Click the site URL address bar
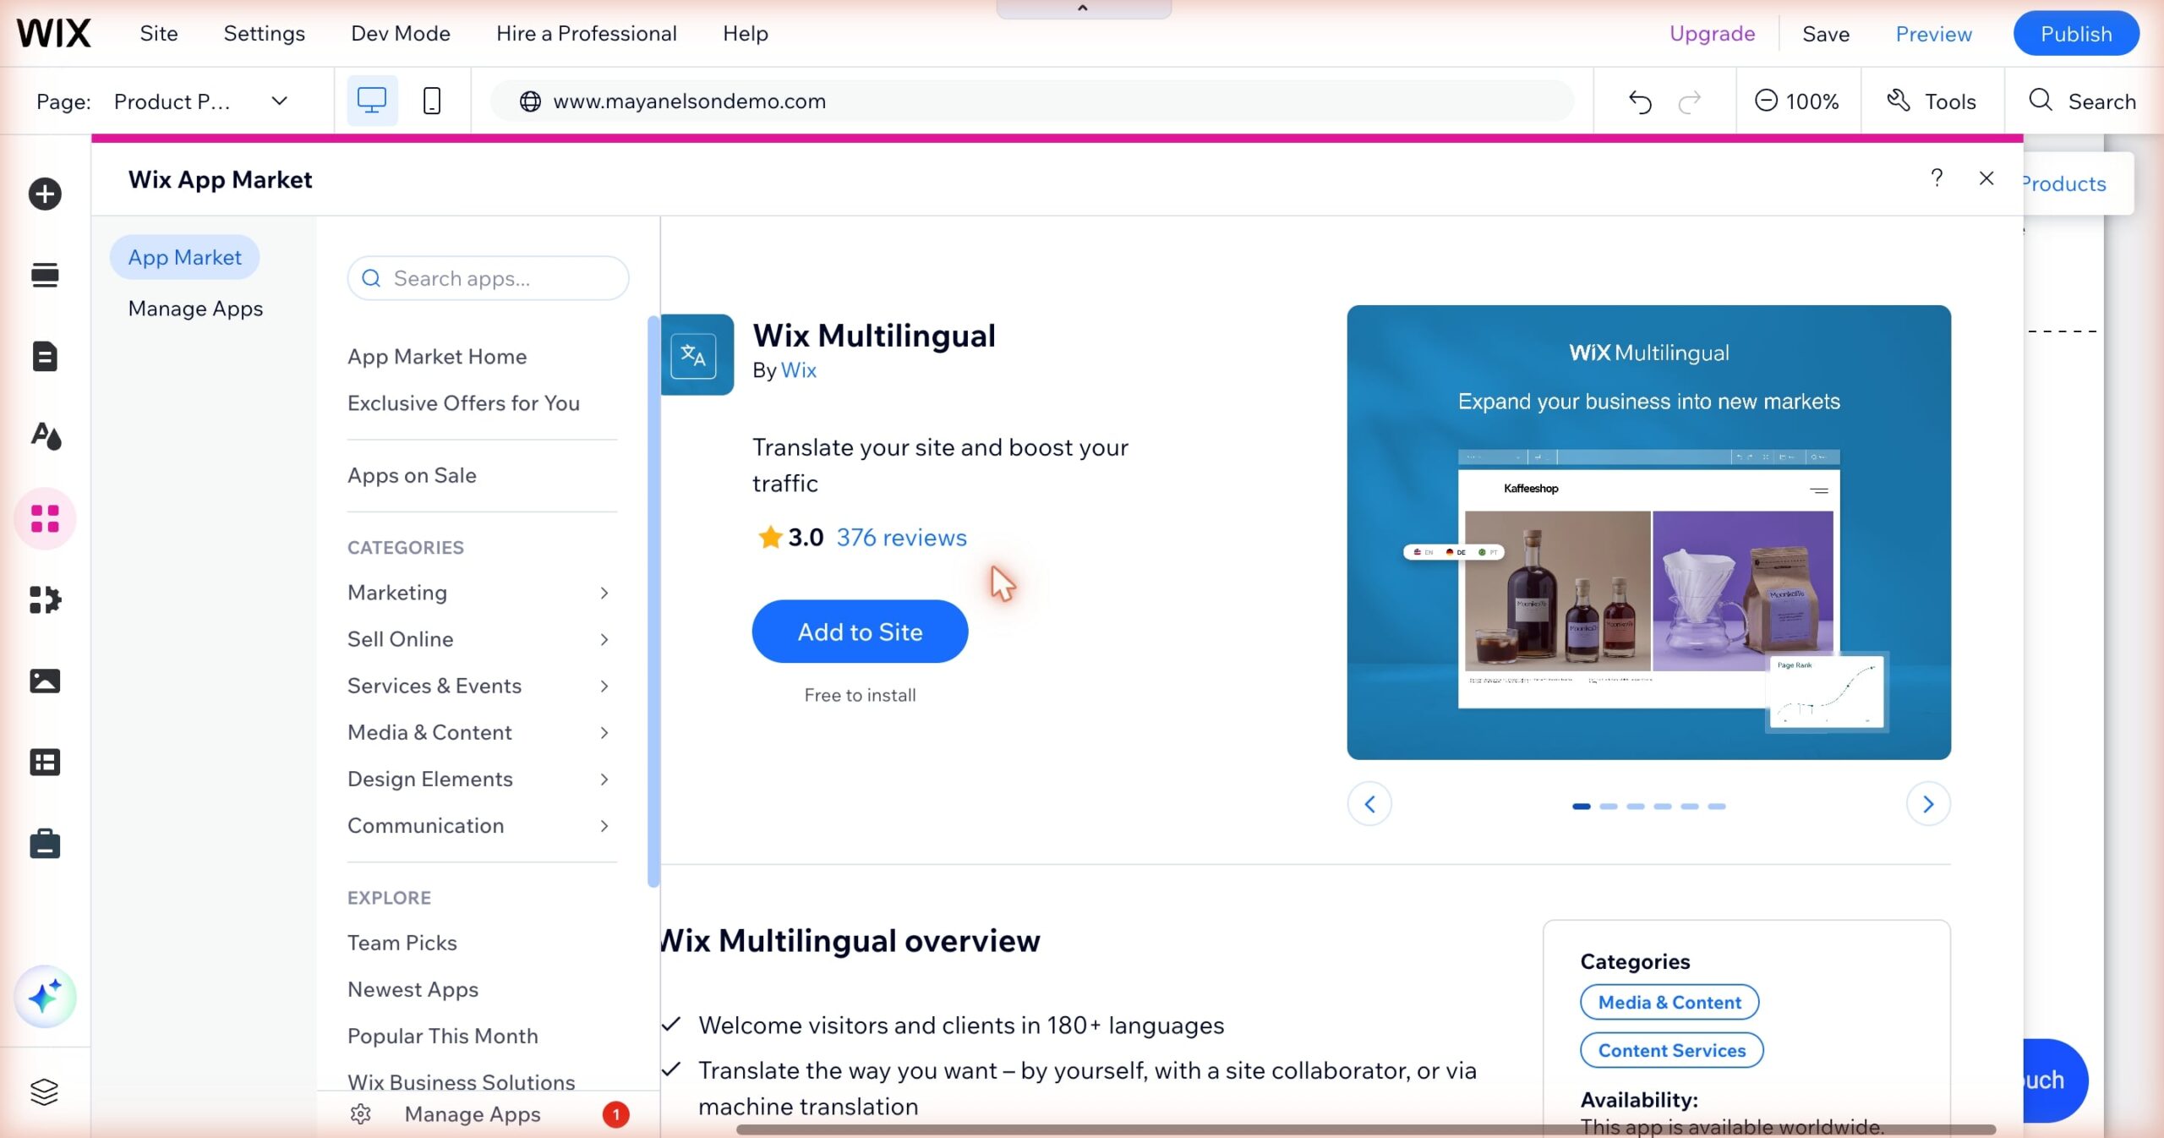Image resolution: width=2164 pixels, height=1138 pixels. pos(1032,101)
